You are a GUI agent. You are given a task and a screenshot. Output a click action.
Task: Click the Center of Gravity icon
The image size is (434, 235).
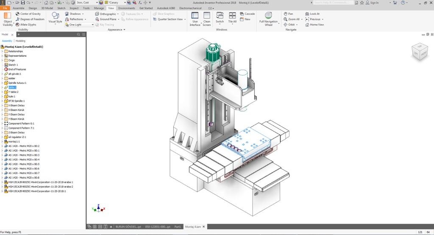pos(17,14)
